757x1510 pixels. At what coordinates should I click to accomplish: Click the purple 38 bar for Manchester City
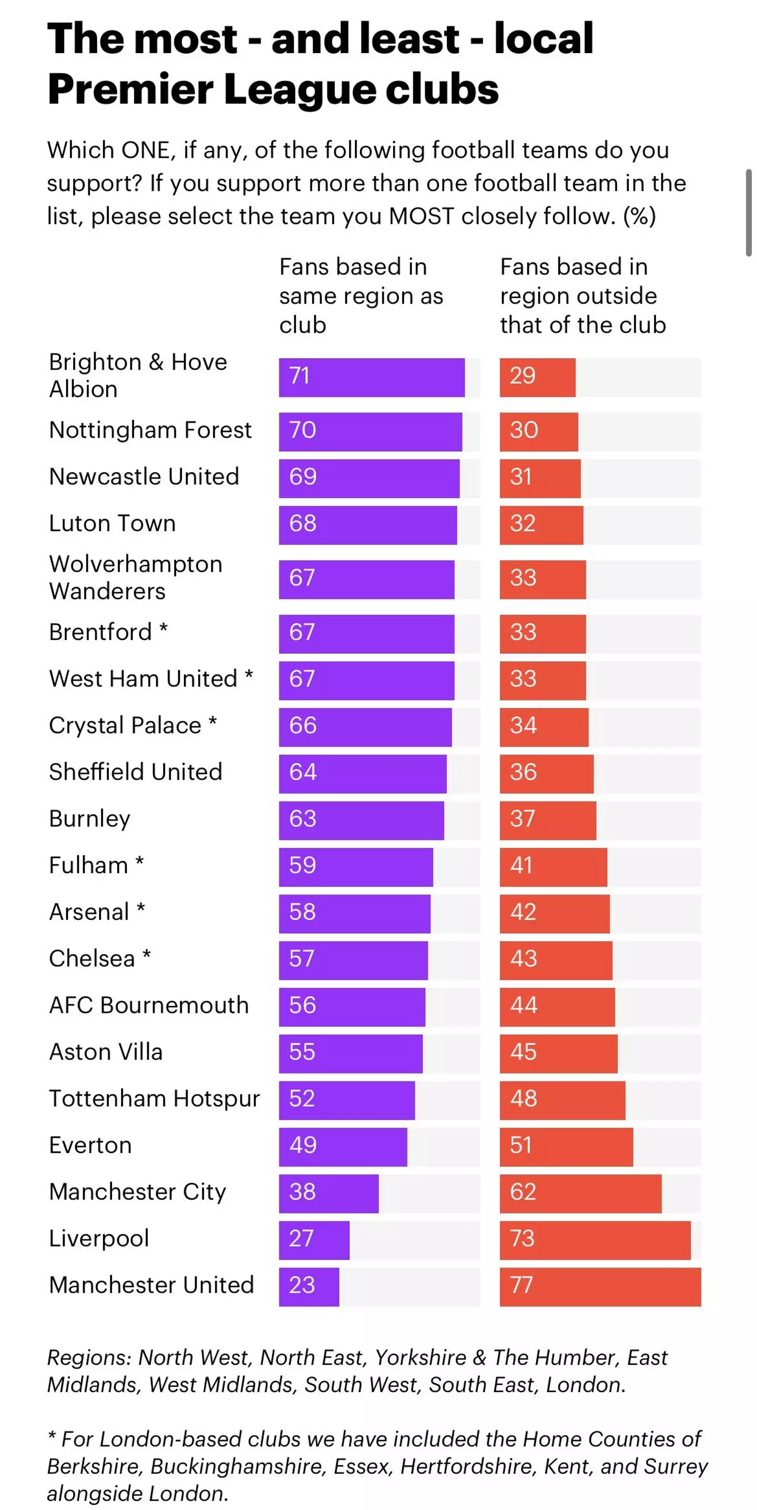[328, 1193]
